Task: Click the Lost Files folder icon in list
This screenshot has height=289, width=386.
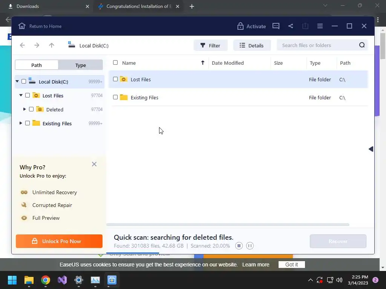Action: 124,79
